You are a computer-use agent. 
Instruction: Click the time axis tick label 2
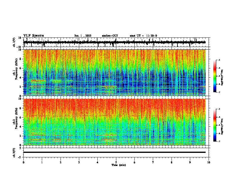coord(61,162)
